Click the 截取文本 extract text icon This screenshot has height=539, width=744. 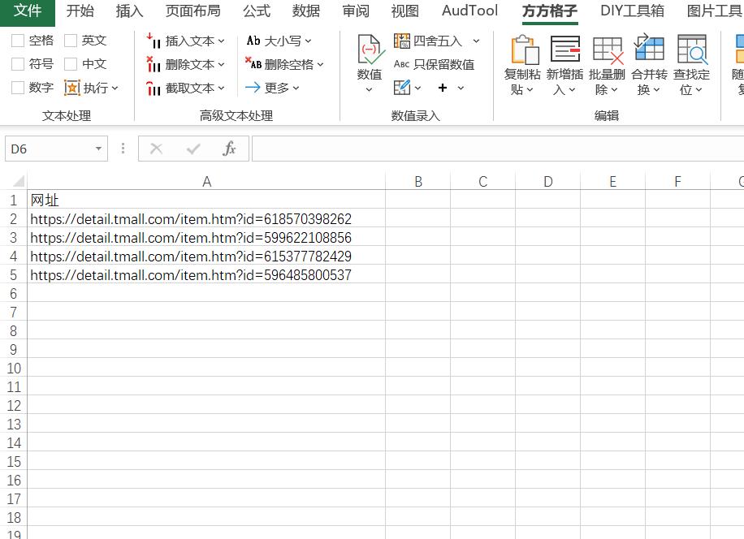pyautogui.click(x=154, y=88)
